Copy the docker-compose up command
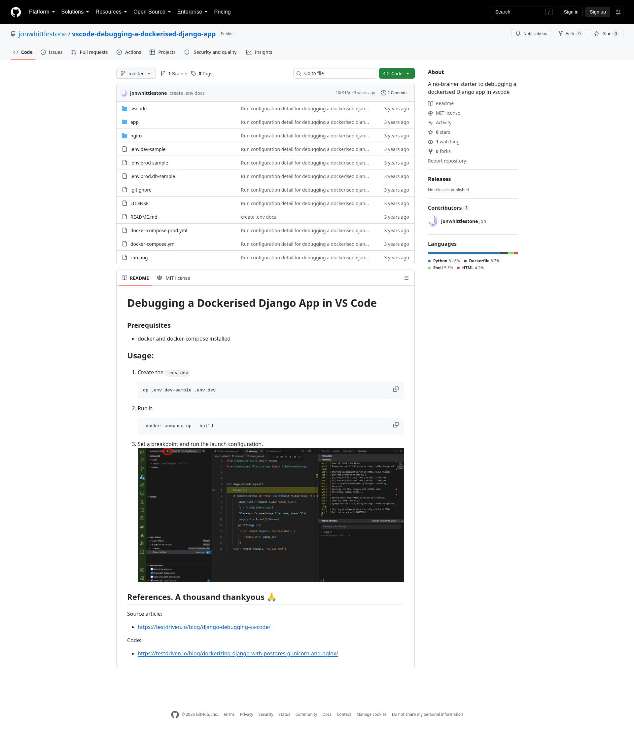This screenshot has width=634, height=732. (x=396, y=425)
